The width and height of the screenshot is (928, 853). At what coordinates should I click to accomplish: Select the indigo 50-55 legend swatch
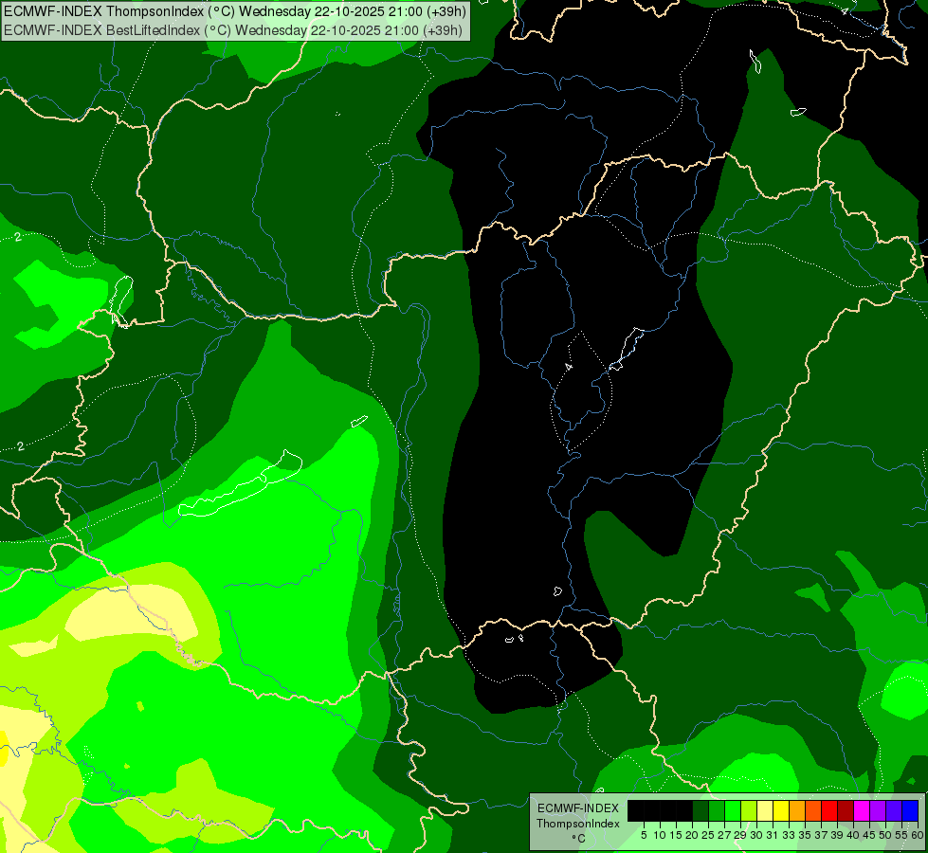pos(894,810)
